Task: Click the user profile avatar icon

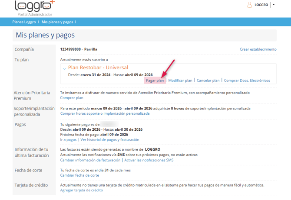Action: click(250, 5)
